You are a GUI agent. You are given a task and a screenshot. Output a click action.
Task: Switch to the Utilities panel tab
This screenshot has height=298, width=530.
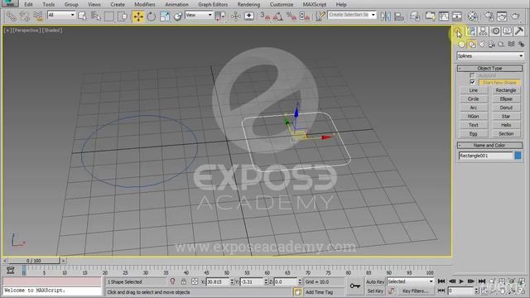point(519,31)
